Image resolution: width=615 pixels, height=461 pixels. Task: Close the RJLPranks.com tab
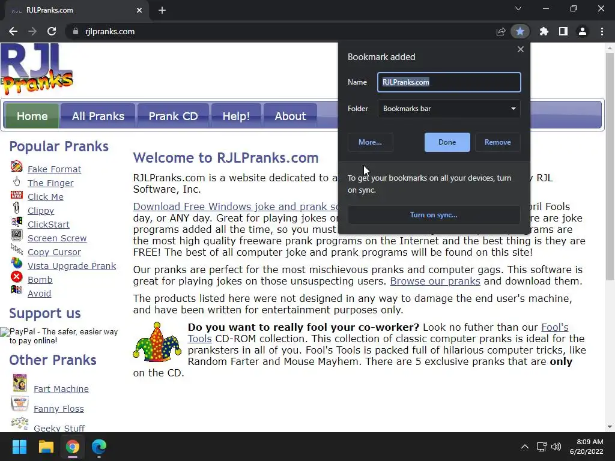pos(139,10)
